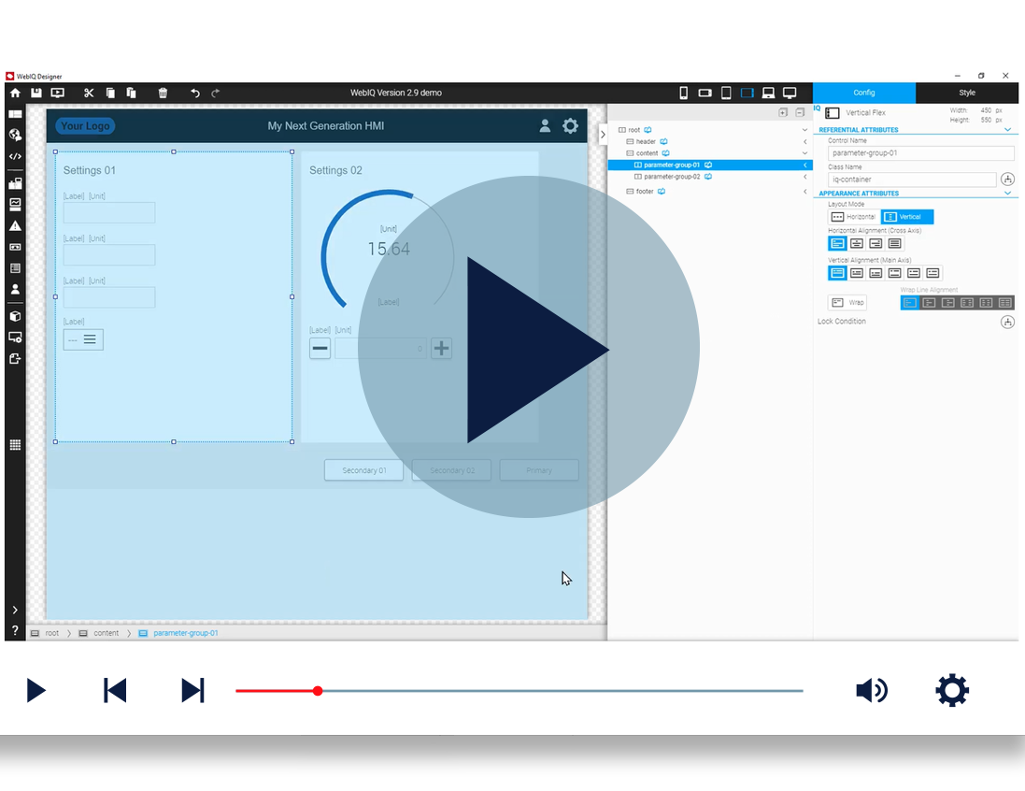Viewport: 1025px width, 791px height.
Task: Select the Horizontal layout mode
Action: pos(853,217)
